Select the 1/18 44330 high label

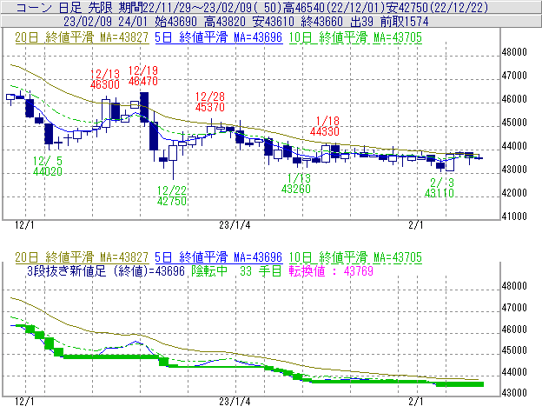[325, 126]
